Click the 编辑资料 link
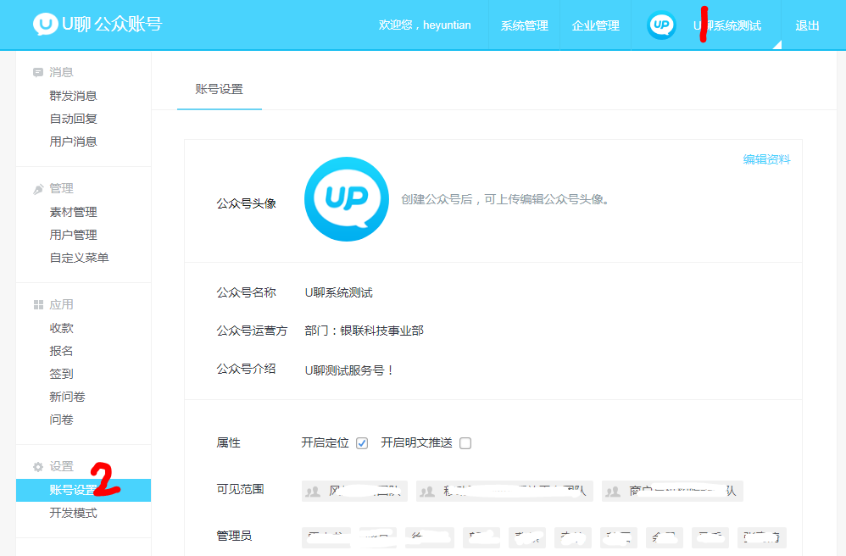846x556 pixels. tap(766, 159)
